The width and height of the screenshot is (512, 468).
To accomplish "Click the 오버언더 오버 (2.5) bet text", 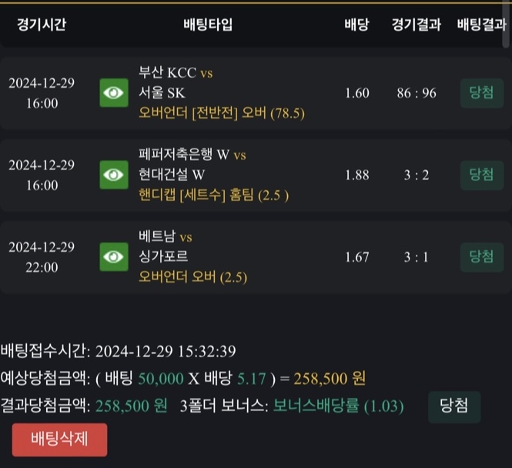I will (193, 276).
